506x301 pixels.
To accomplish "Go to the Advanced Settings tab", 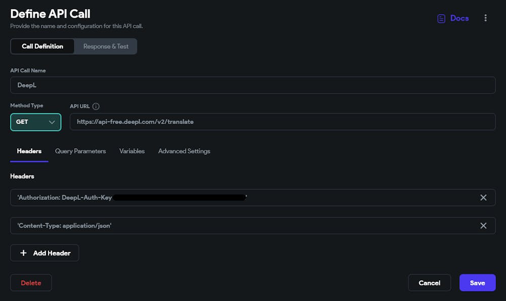I will click(x=184, y=151).
